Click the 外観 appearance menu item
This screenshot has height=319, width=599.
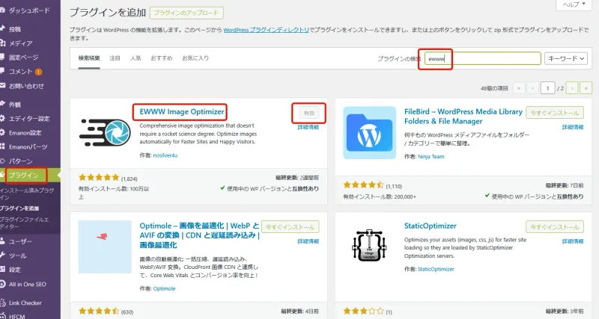15,104
